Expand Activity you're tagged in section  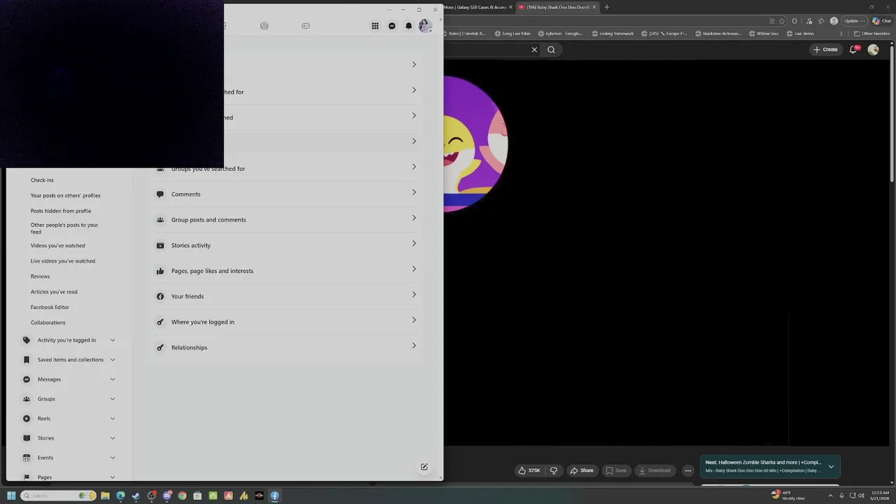[68, 340]
